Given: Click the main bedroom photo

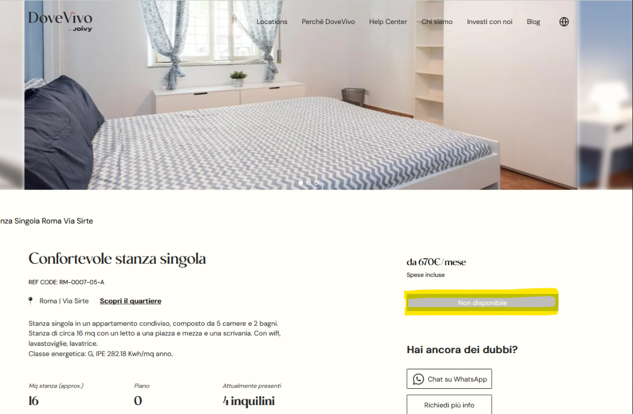Looking at the screenshot, I should pos(301,95).
